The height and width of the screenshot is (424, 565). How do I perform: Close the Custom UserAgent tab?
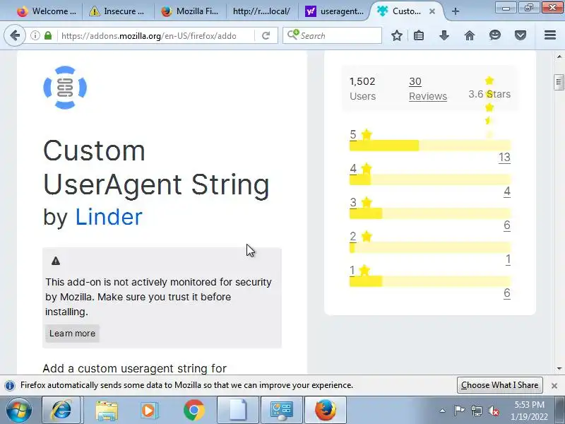point(432,11)
